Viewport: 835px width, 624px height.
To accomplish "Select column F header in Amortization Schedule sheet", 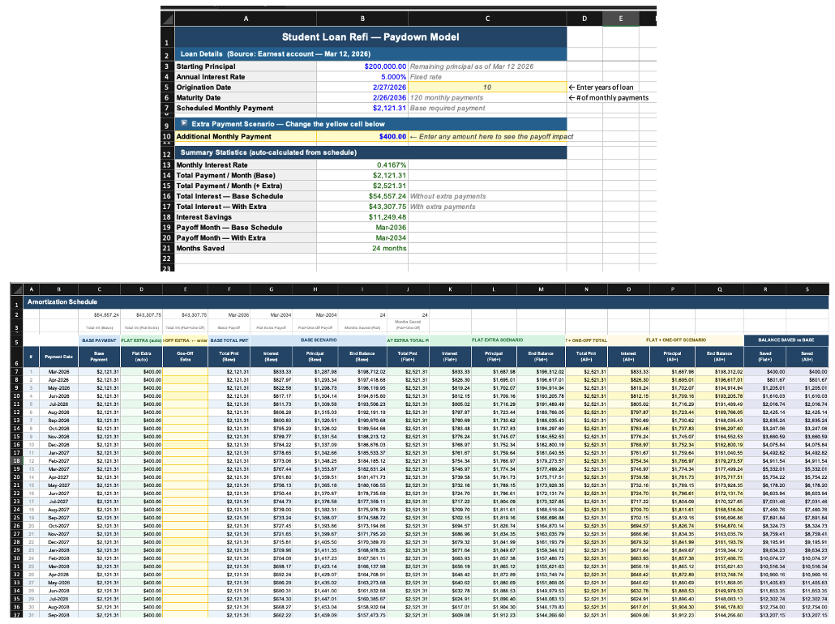I will click(229, 289).
